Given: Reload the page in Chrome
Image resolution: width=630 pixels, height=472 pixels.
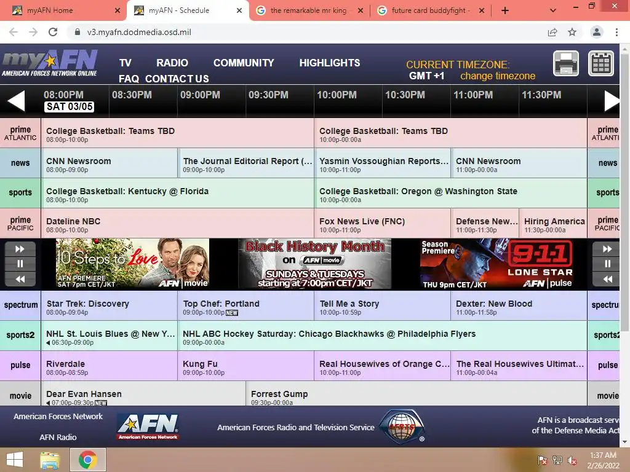Looking at the screenshot, I should (x=53, y=32).
